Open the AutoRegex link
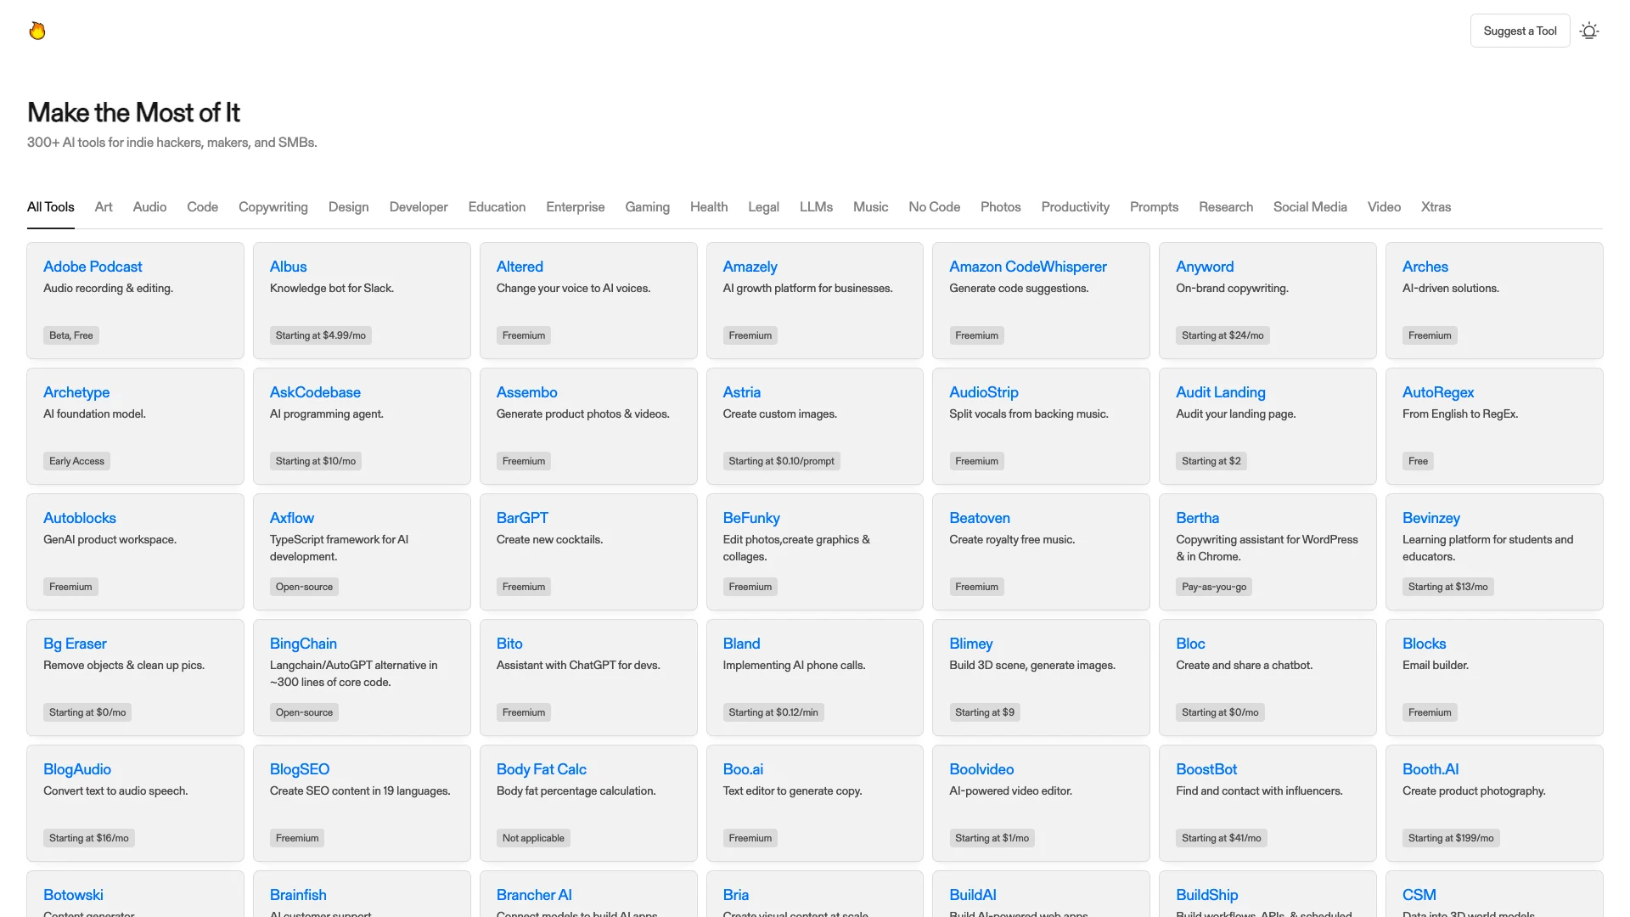 (1437, 392)
